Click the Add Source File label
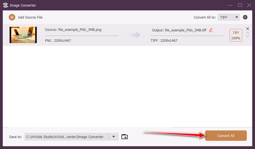Viewport: 255px width, 149px height. point(30,17)
